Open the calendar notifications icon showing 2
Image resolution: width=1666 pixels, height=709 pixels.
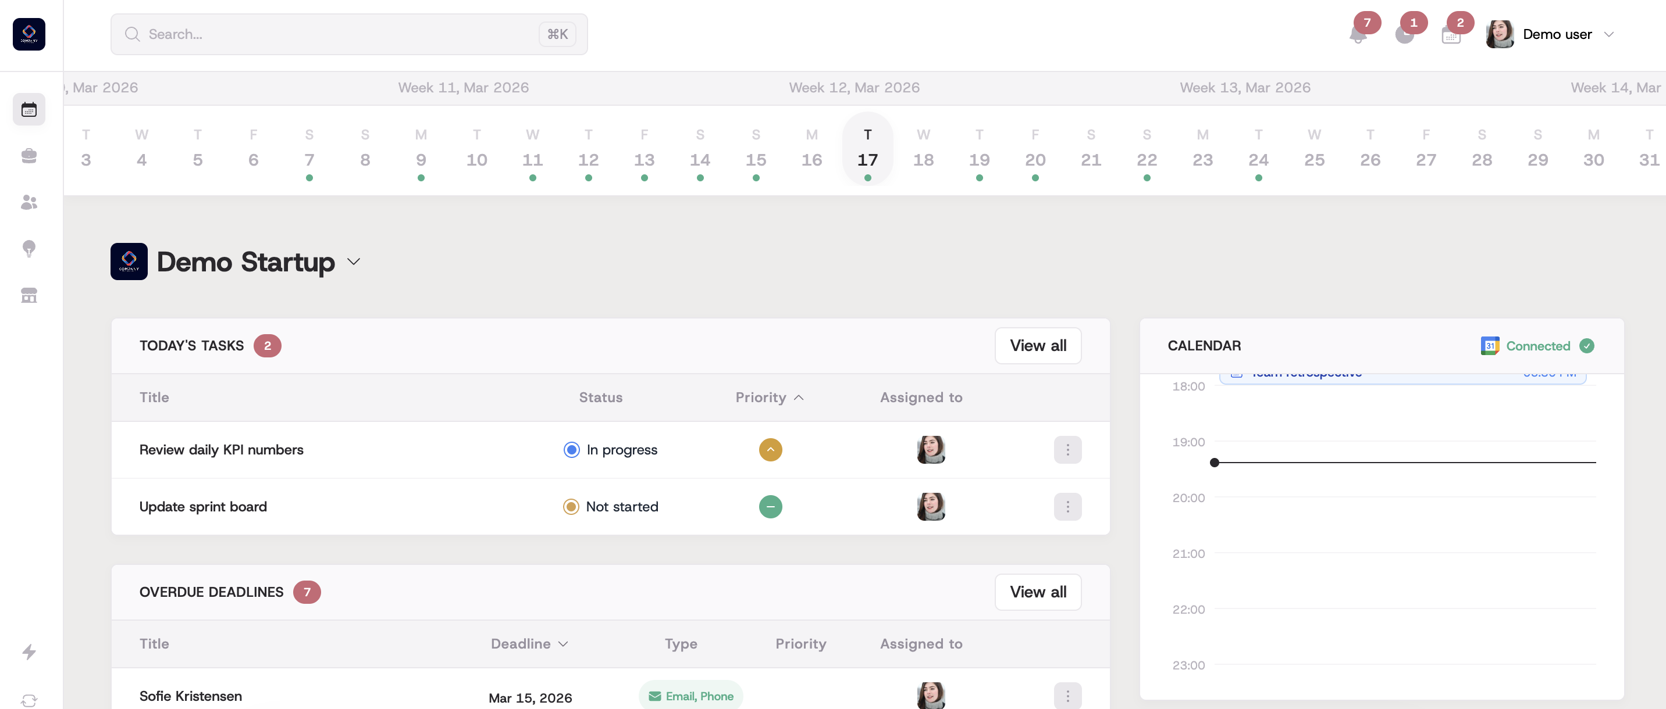point(1452,37)
